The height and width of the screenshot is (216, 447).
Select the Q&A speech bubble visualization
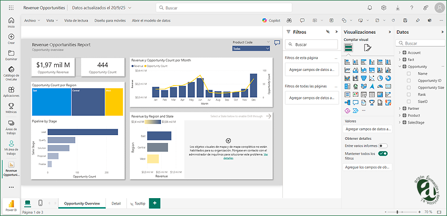pyautogui.click(x=355, y=102)
